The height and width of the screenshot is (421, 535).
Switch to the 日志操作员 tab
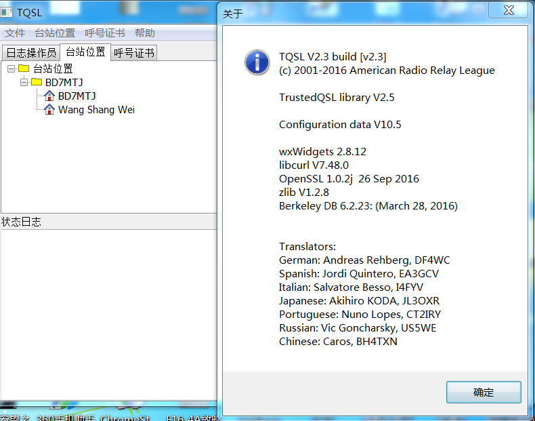pyautogui.click(x=31, y=53)
